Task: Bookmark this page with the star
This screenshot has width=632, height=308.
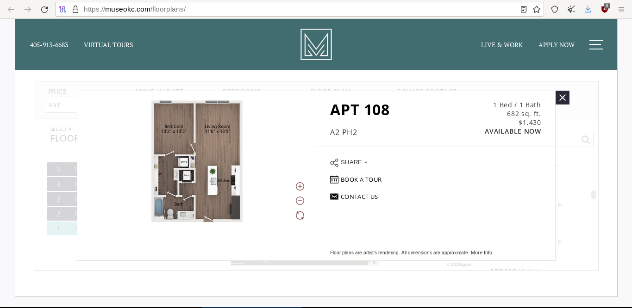Action: click(x=537, y=9)
